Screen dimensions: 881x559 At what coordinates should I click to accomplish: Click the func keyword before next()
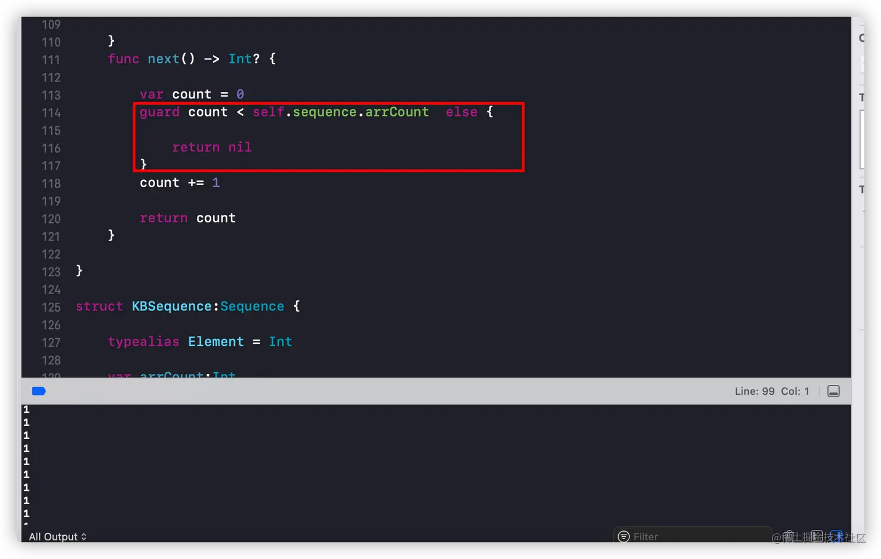(124, 59)
